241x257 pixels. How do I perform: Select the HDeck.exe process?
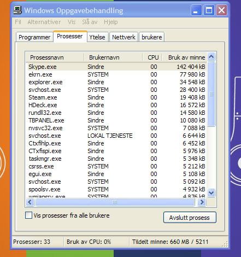pos(116,105)
